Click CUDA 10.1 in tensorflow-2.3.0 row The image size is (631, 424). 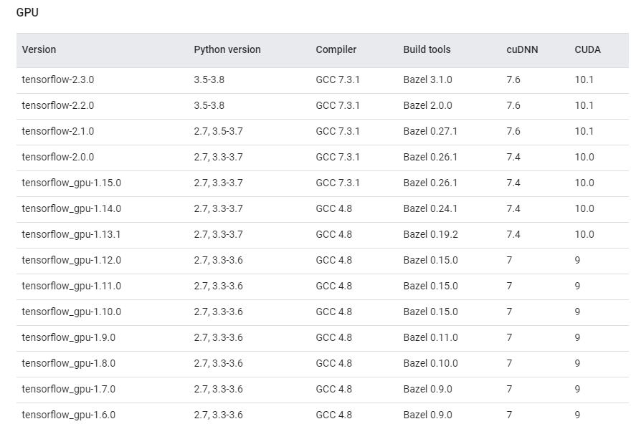[x=584, y=79]
